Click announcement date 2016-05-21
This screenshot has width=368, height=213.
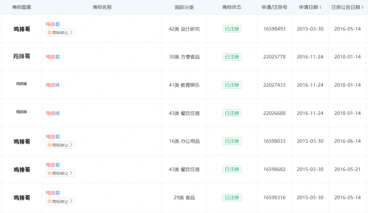(x=347, y=169)
